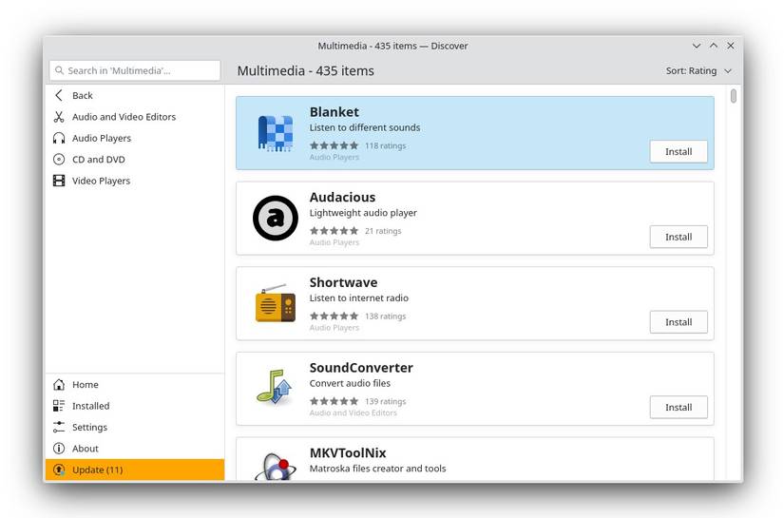The width and height of the screenshot is (784, 518).
Task: Go to Home page
Action: coord(135,385)
